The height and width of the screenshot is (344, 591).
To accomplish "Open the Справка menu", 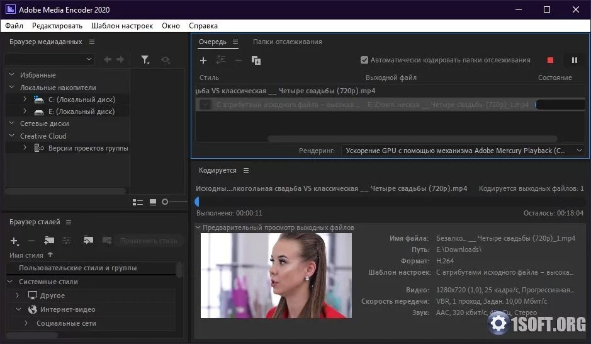I will pyautogui.click(x=203, y=26).
